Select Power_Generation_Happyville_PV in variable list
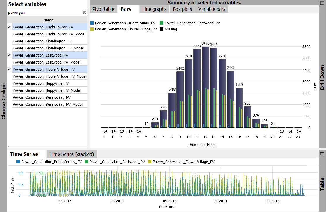This screenshot has width=326, height=212. click(x=41, y=83)
